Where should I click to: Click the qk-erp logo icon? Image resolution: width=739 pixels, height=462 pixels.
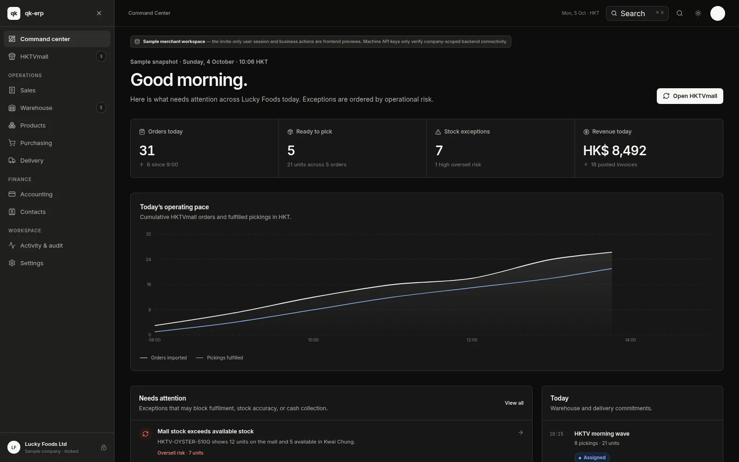(x=14, y=13)
